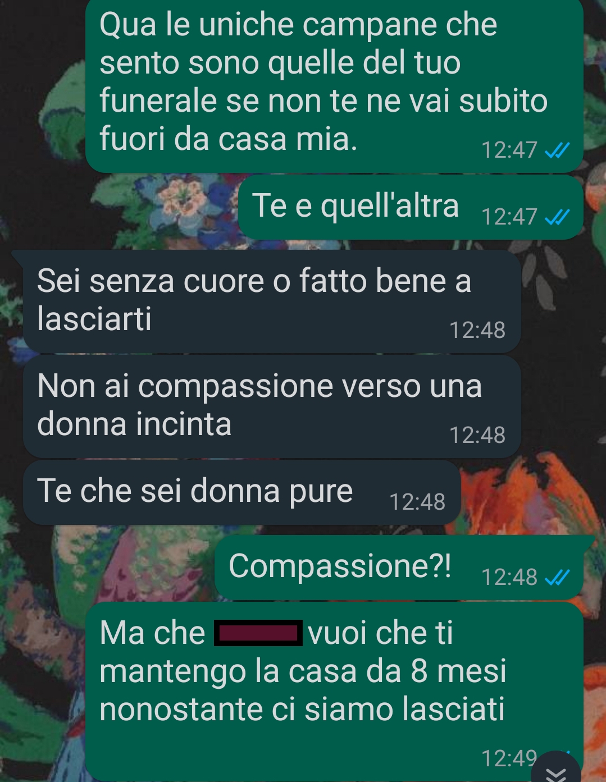The height and width of the screenshot is (782, 606).
Task: Select the 'Te che sei donna pure' bubble
Action: (242, 492)
